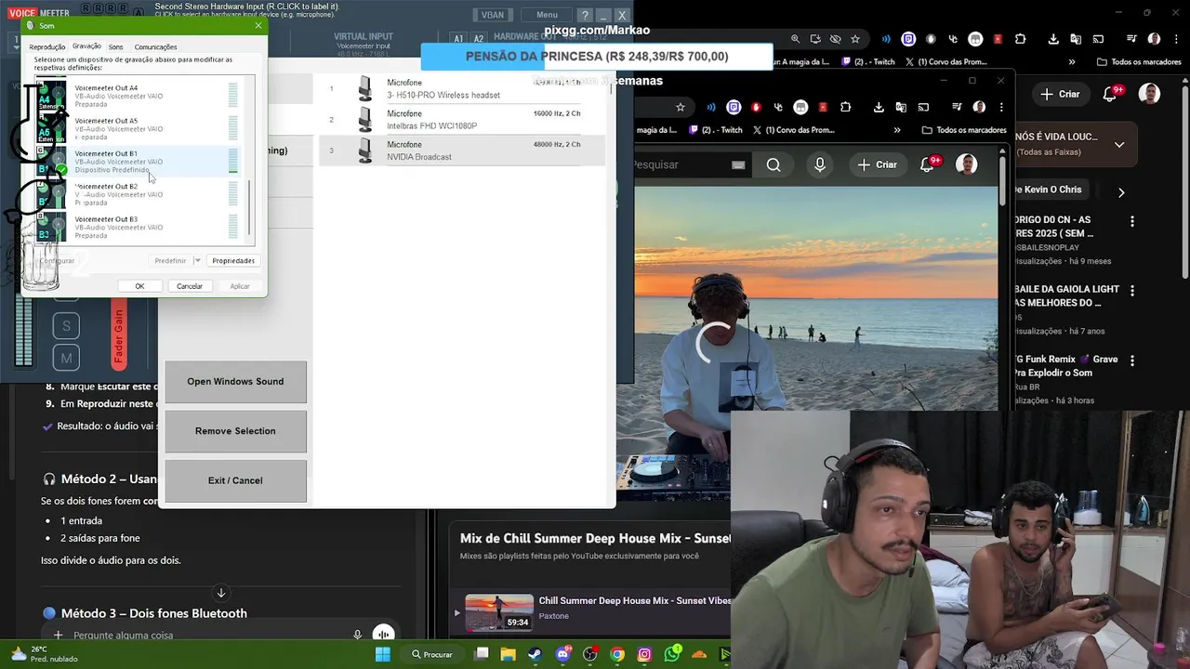The image size is (1190, 669).
Task: Expand the Predefinir dropdown arrow
Action: [196, 261]
